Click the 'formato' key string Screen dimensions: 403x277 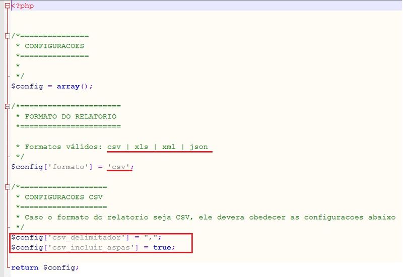point(56,167)
